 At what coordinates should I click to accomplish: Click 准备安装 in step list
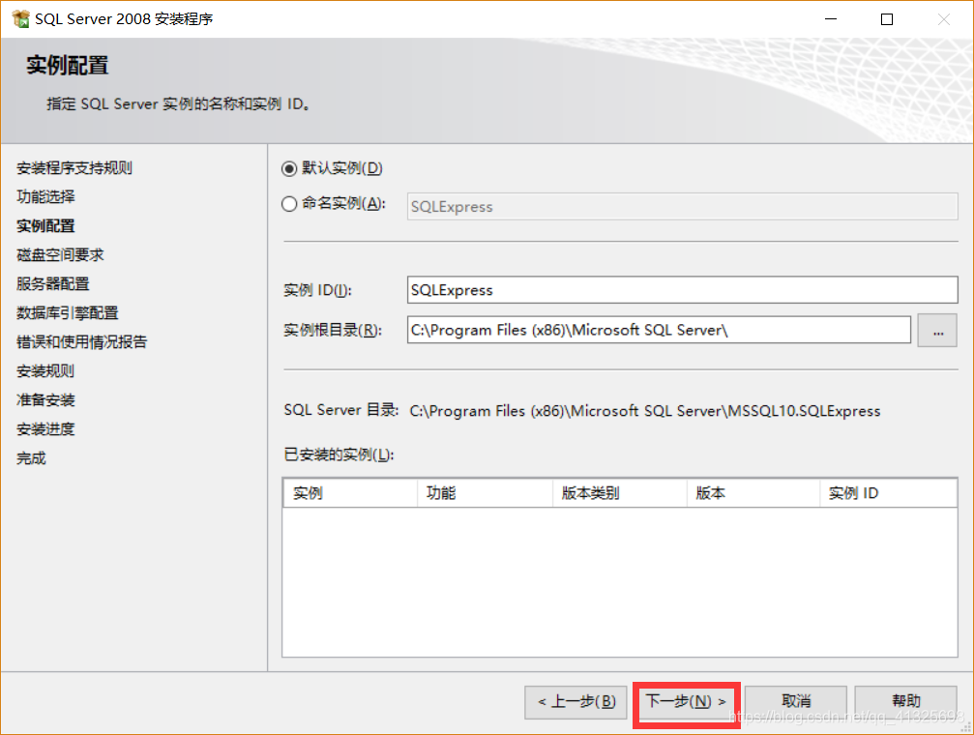click(45, 400)
